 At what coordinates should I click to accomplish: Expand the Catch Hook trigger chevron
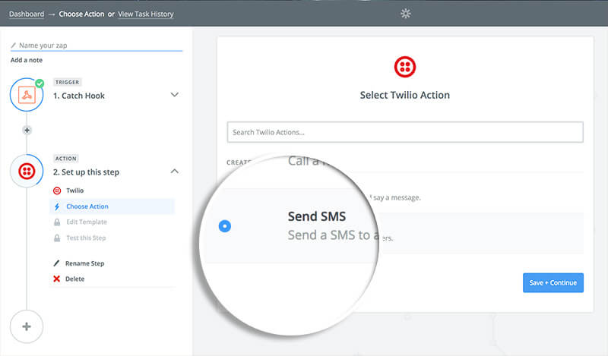175,95
